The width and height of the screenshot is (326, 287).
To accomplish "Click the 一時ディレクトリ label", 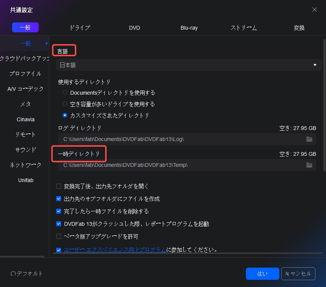I will [79, 154].
